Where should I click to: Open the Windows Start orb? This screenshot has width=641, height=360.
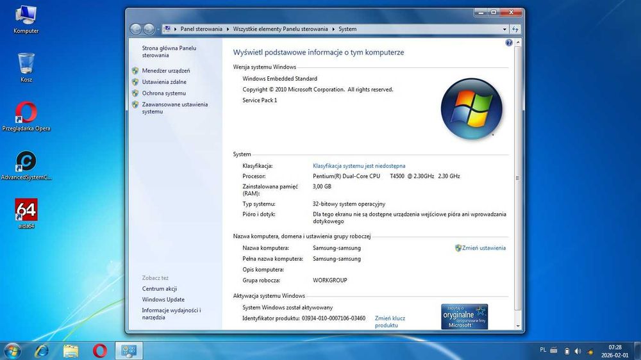click(12, 350)
